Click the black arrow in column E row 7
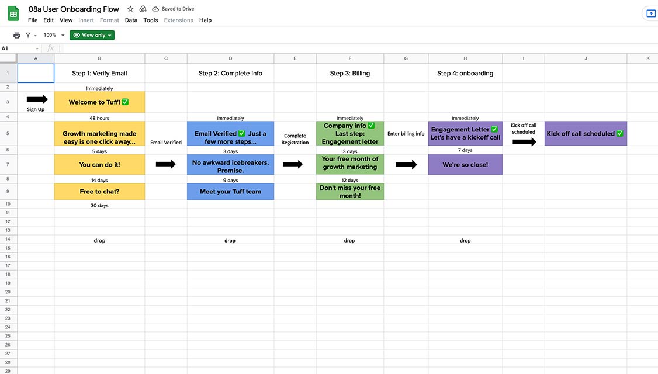Screen dimensions: 658x374 (293, 164)
